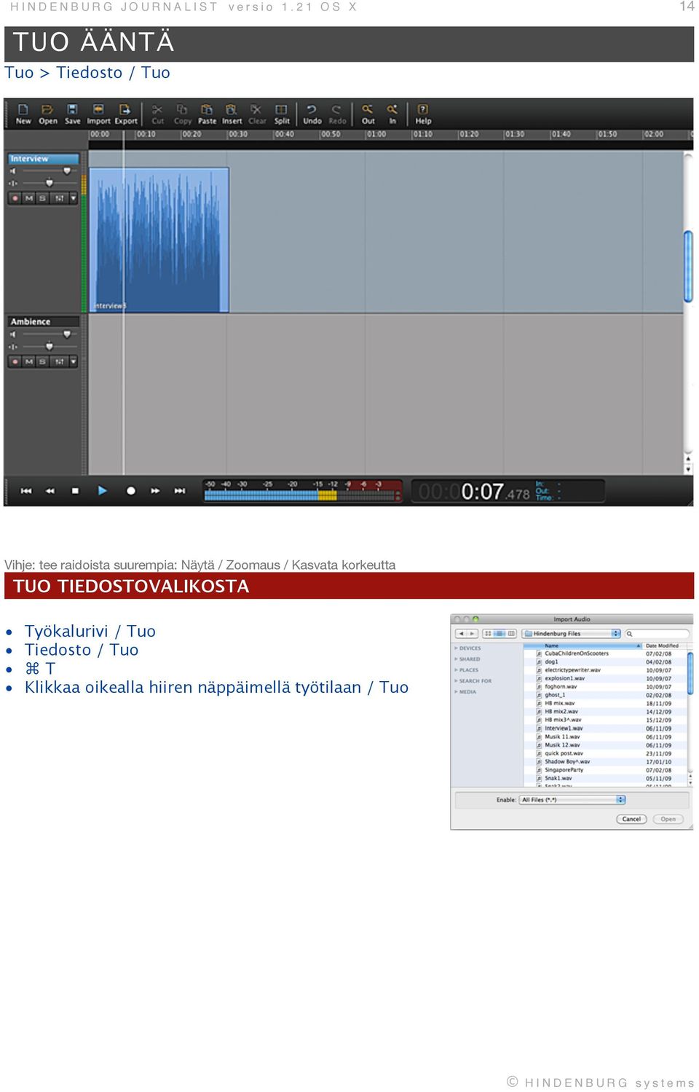The width and height of the screenshot is (699, 1092).
Task: Sort by the Date Modified column header
Action: [664, 645]
